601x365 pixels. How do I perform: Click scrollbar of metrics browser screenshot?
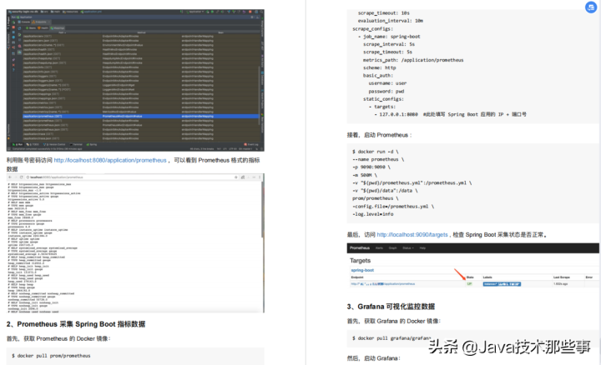point(263,208)
